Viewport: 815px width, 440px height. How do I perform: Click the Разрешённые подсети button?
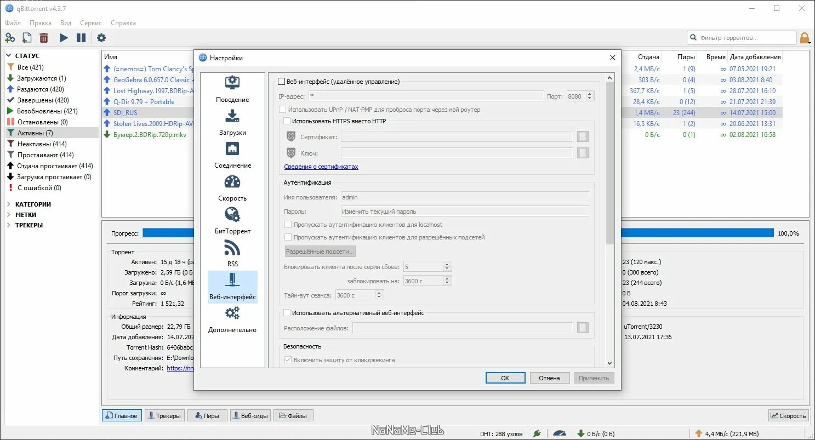pyautogui.click(x=321, y=252)
